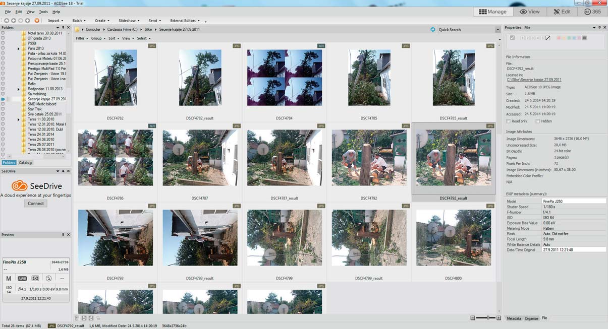
Task: Set rating 1 in Properties panel
Action: (x=522, y=38)
